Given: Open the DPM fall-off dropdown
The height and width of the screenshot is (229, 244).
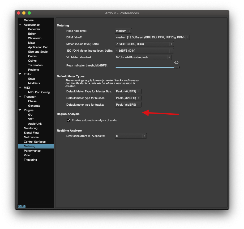Looking at the screenshot, I should coord(152,38).
